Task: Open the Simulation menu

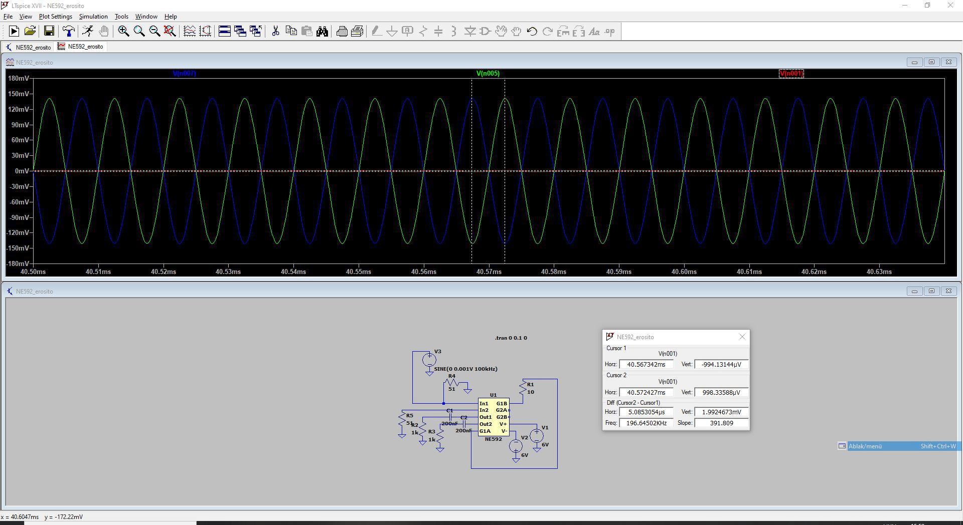Action: click(93, 17)
